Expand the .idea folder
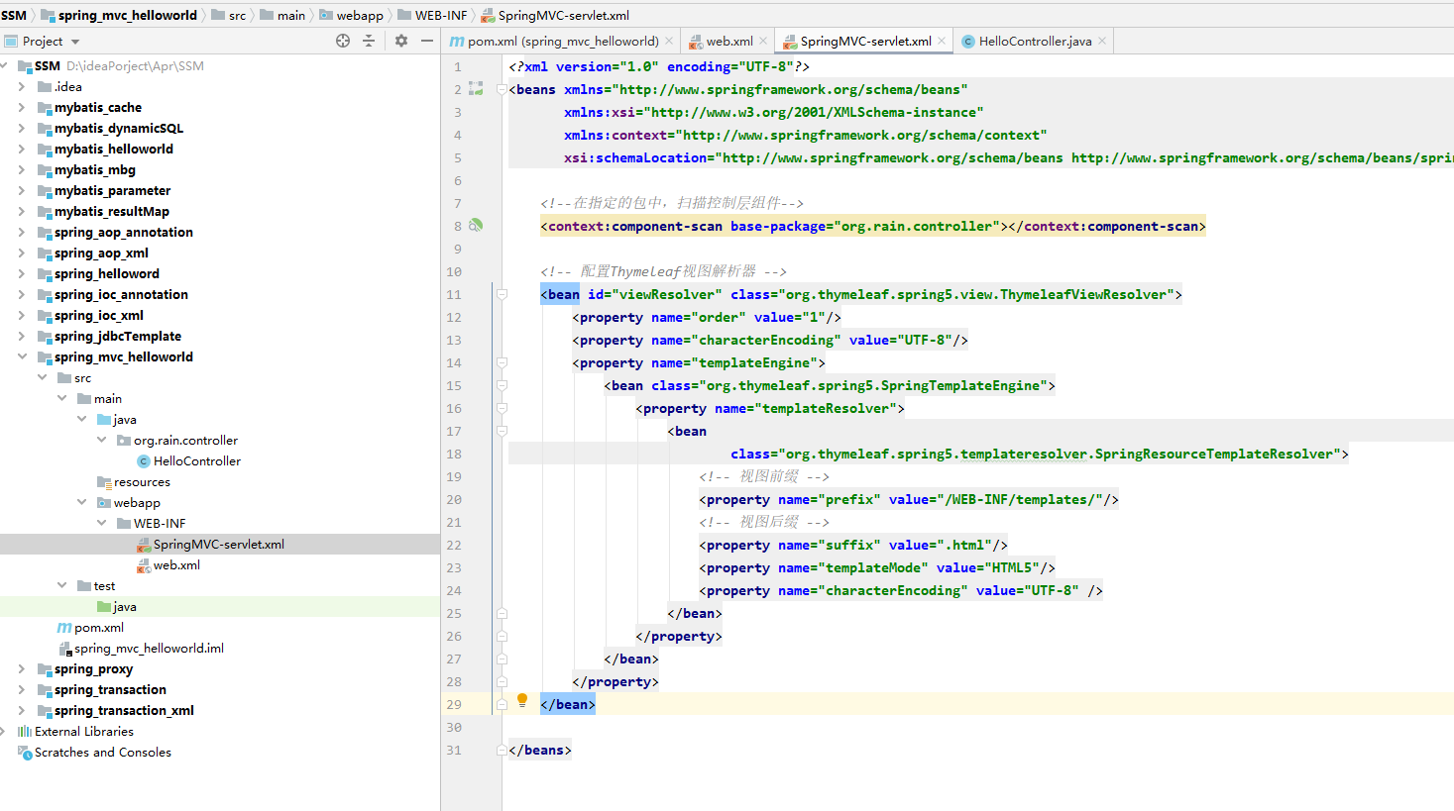 (x=22, y=86)
